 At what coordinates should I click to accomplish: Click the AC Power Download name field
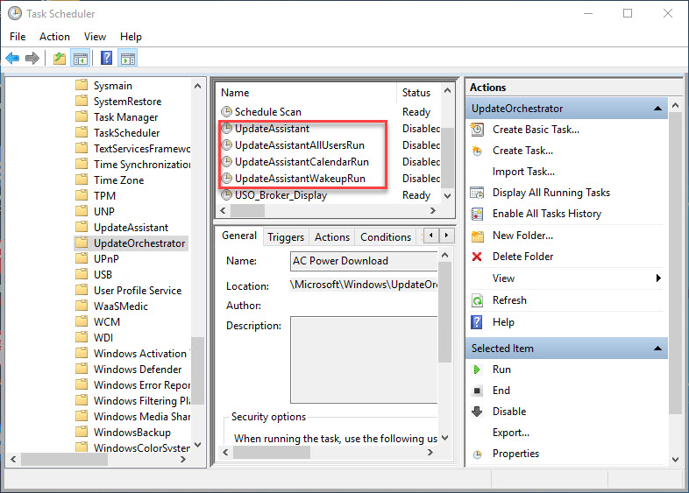(x=364, y=261)
